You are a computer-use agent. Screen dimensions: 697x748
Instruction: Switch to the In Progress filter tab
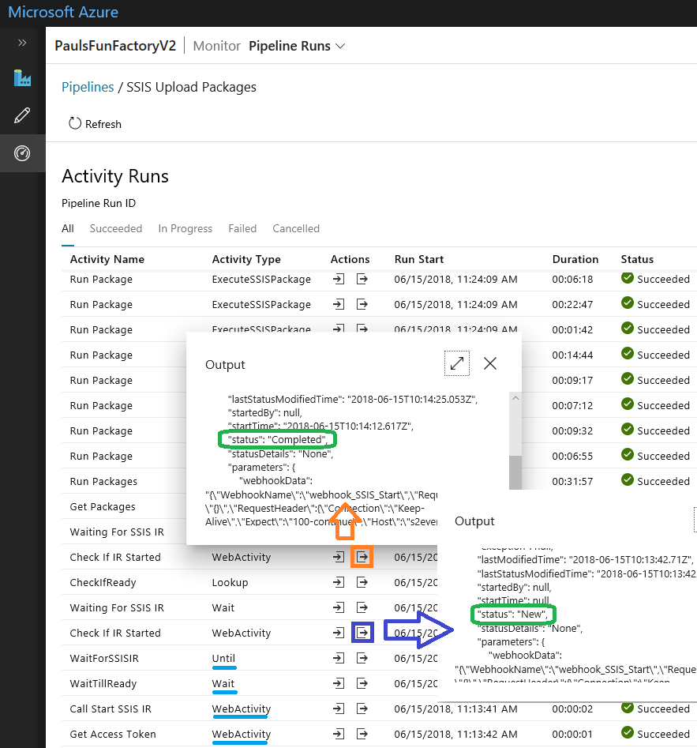(185, 228)
